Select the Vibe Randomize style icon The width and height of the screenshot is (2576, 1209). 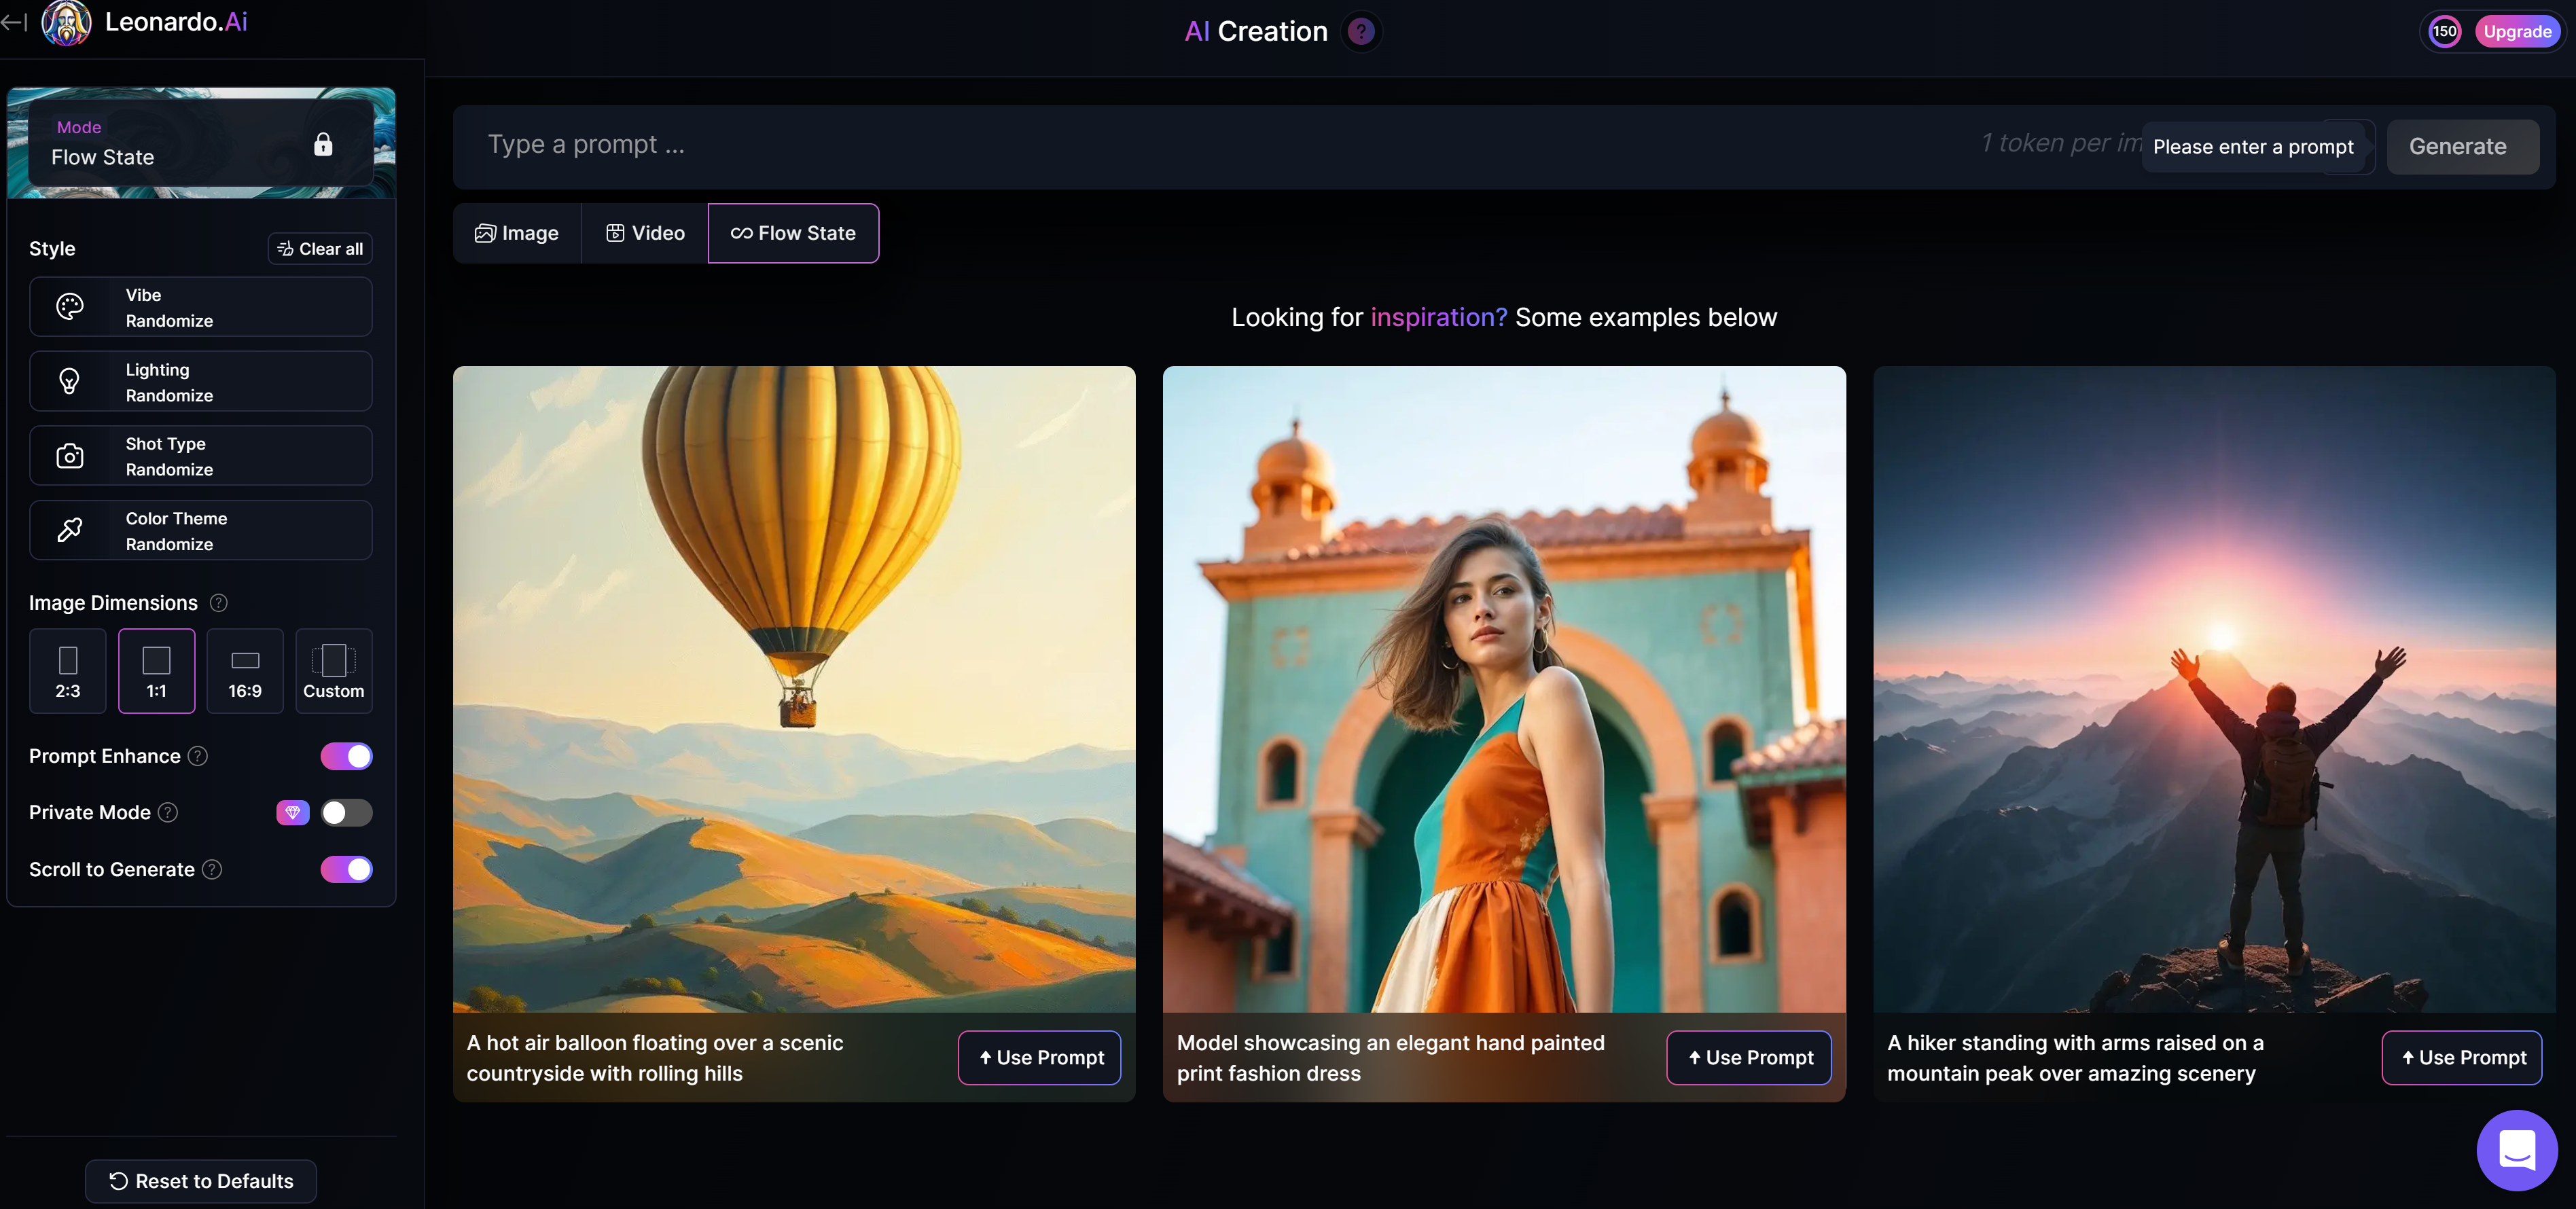[x=69, y=306]
